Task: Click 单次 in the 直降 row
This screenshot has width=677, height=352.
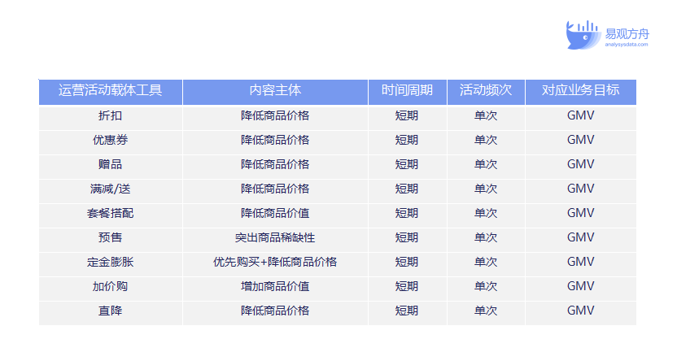Action: (x=486, y=311)
